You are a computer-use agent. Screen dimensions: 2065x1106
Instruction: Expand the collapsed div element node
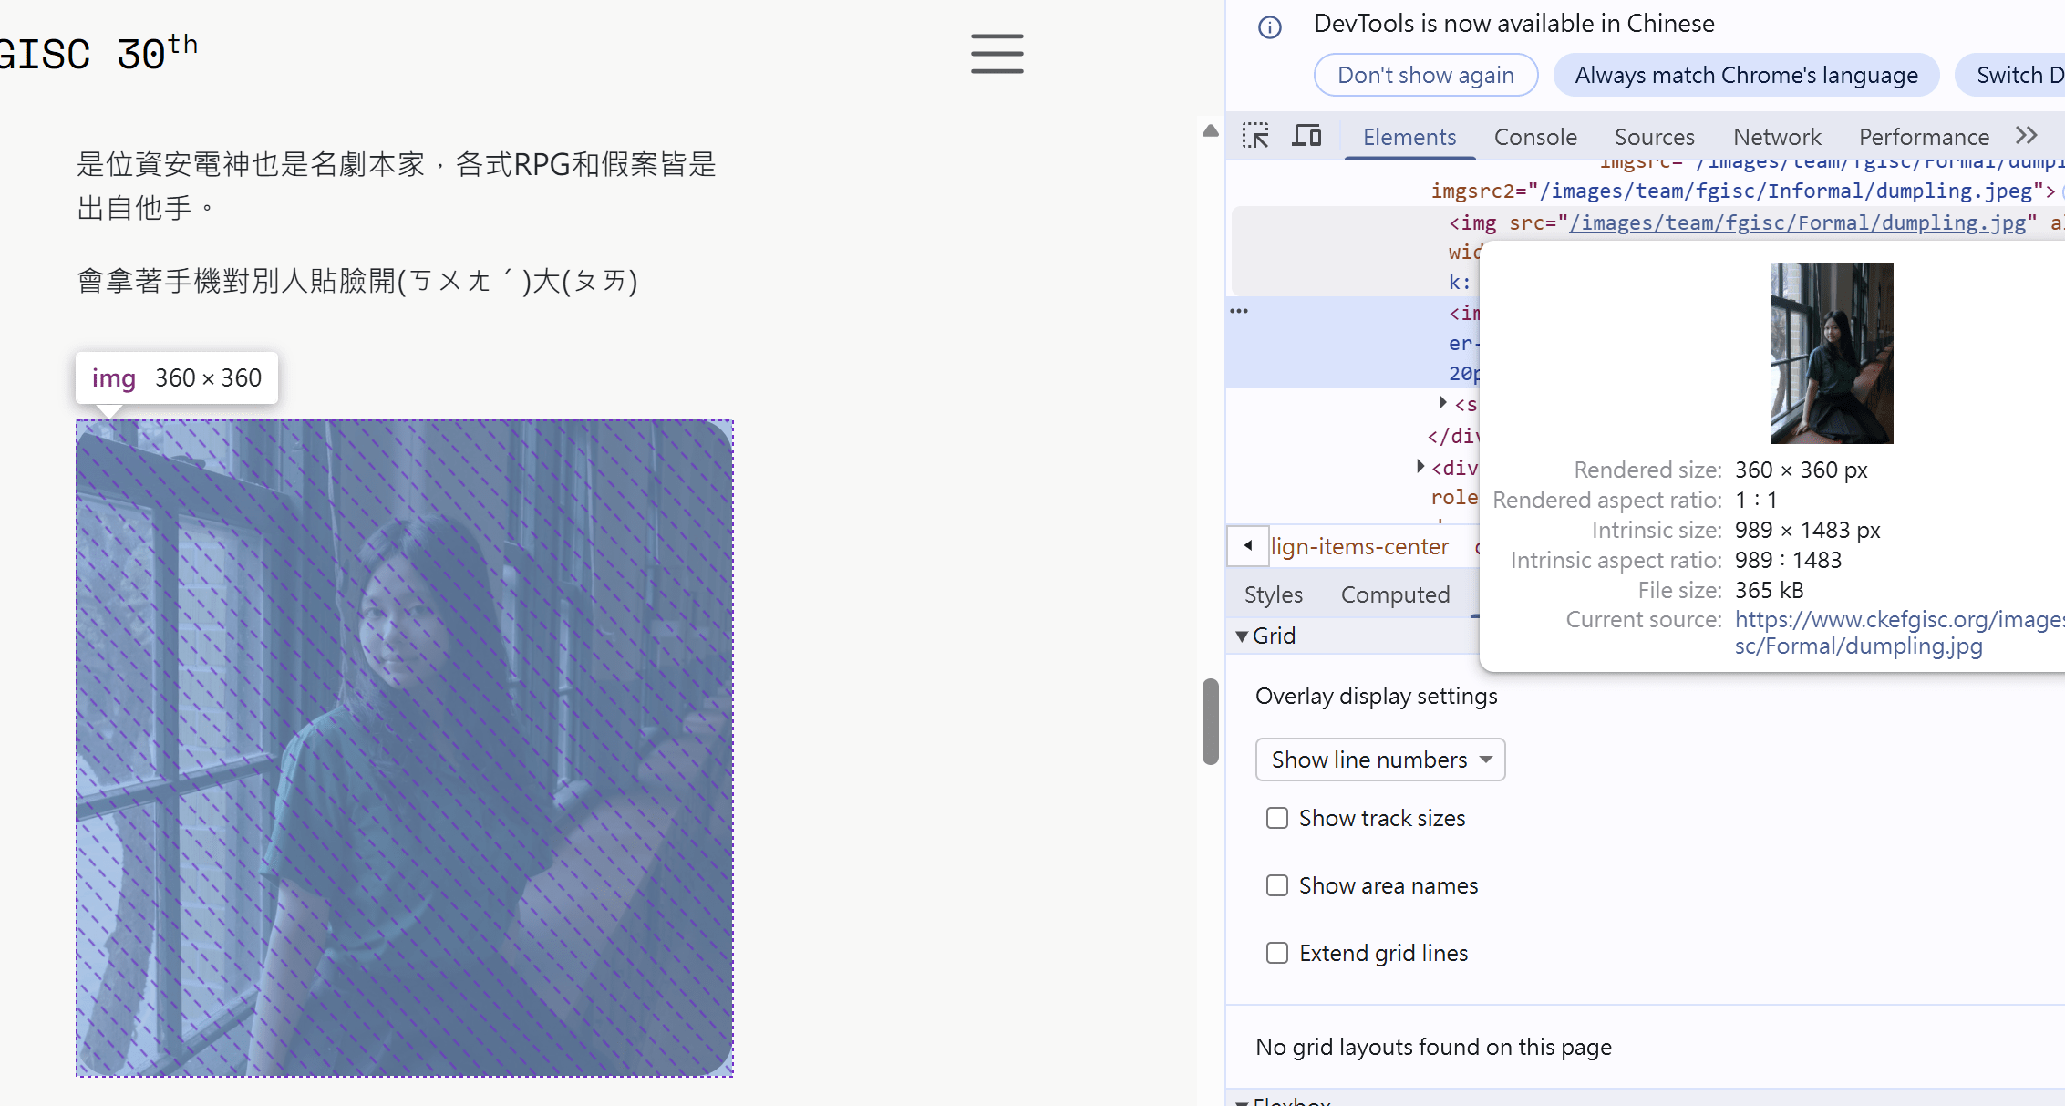(1420, 467)
